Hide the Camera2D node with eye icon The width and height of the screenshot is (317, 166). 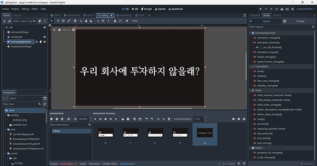(45, 37)
